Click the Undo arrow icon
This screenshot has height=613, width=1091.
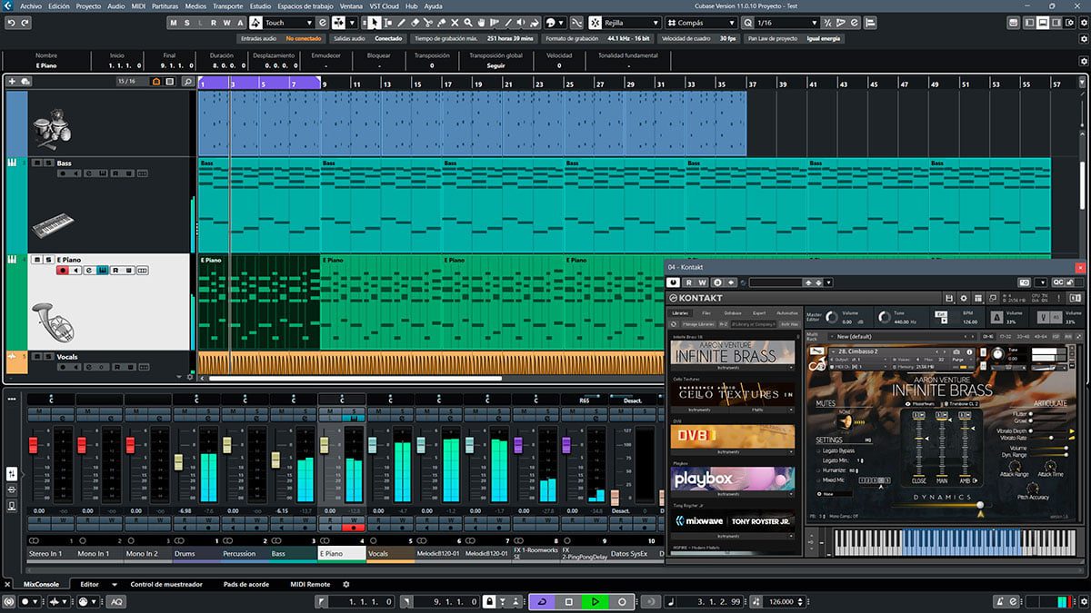click(x=11, y=24)
